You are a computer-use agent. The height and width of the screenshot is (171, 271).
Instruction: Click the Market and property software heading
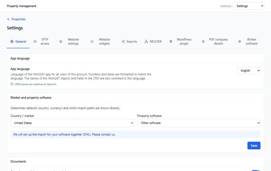pyautogui.click(x=31, y=98)
